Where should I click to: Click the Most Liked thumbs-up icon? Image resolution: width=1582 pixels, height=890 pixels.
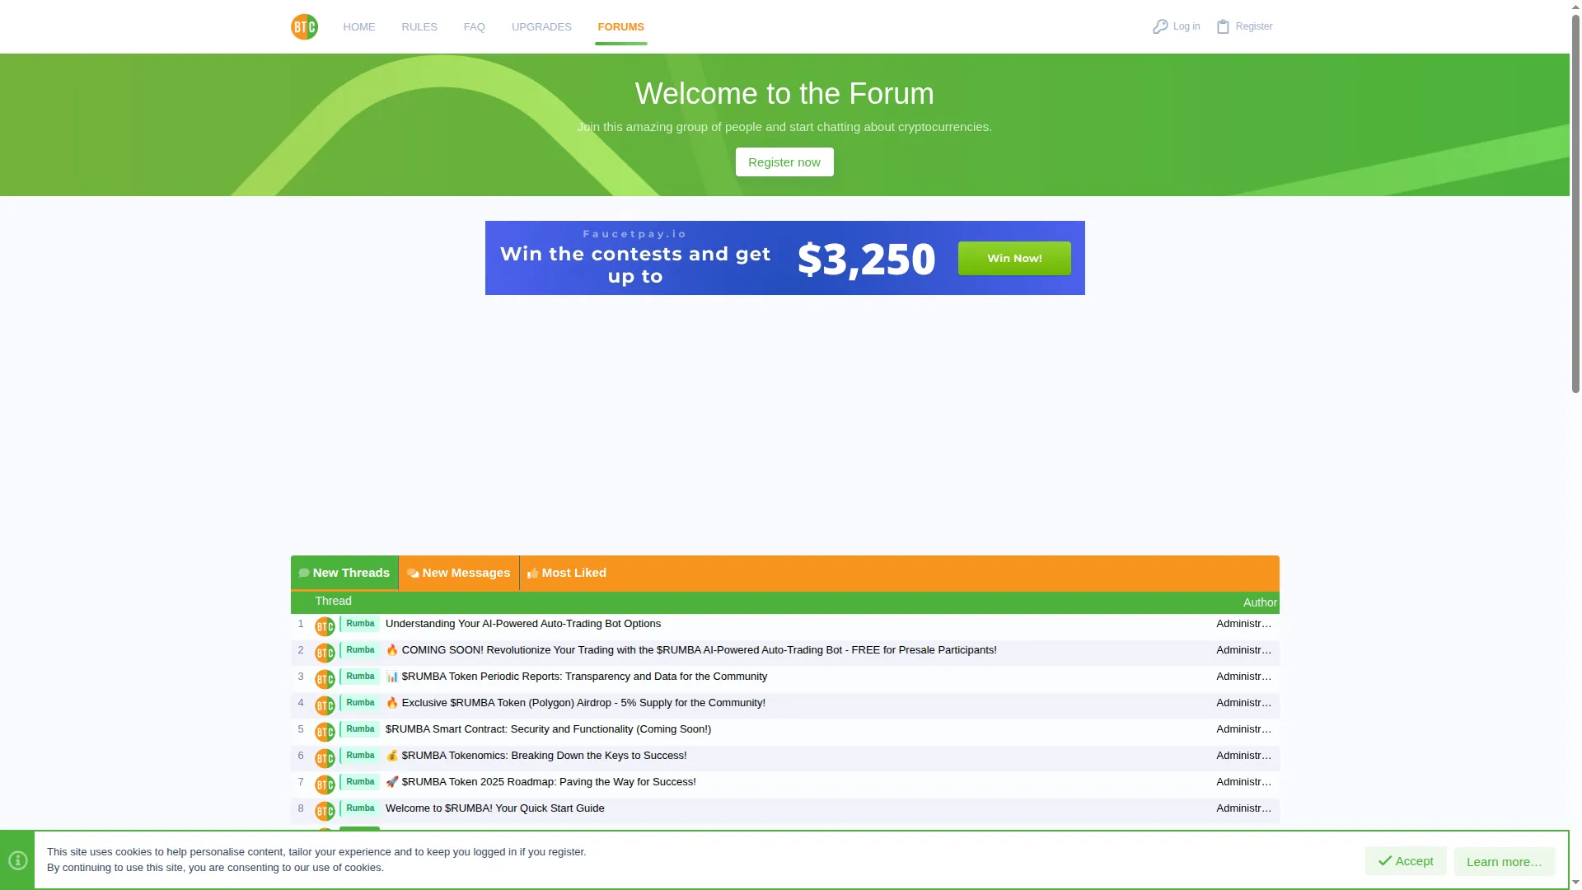point(533,573)
